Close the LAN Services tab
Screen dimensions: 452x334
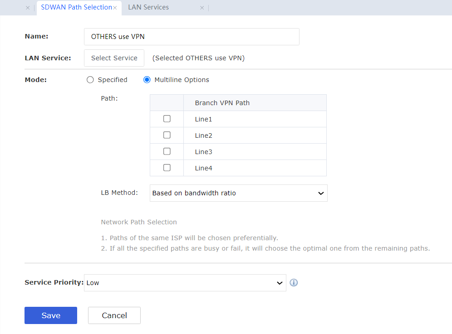pos(202,8)
